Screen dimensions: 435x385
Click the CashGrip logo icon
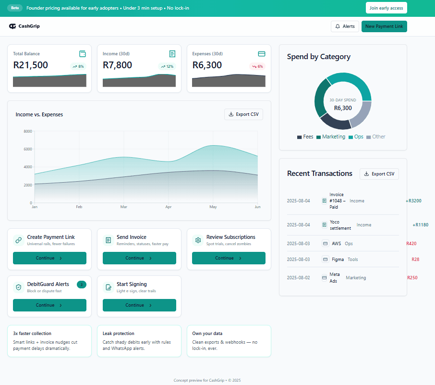13,26
